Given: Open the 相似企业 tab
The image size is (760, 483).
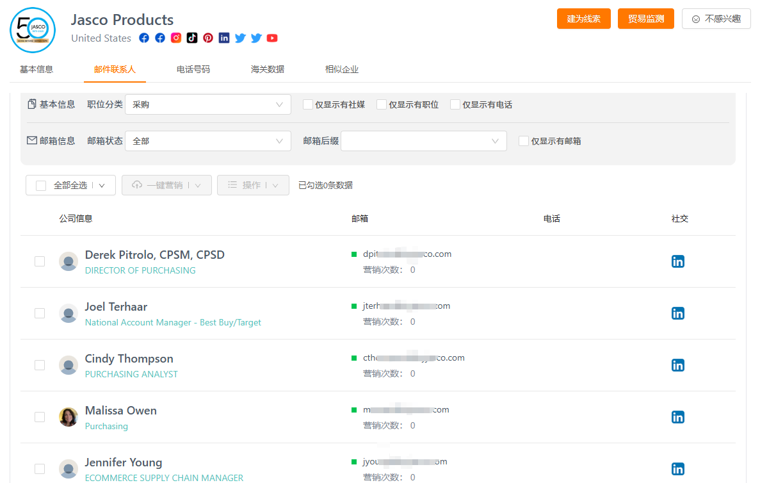Looking at the screenshot, I should pos(342,69).
